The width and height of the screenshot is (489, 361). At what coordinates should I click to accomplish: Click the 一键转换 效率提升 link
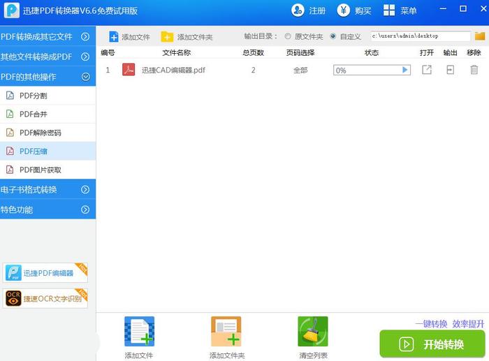tap(450, 324)
